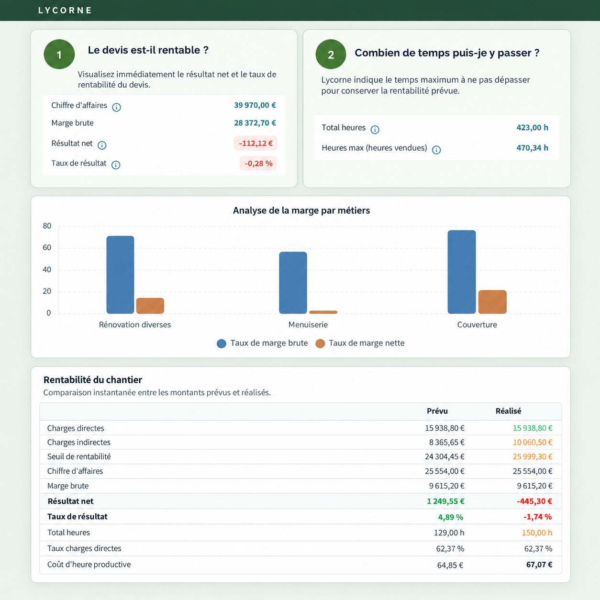Image resolution: width=600 pixels, height=600 pixels.
Task: Click the value 64,85 €
Action: [450, 566]
